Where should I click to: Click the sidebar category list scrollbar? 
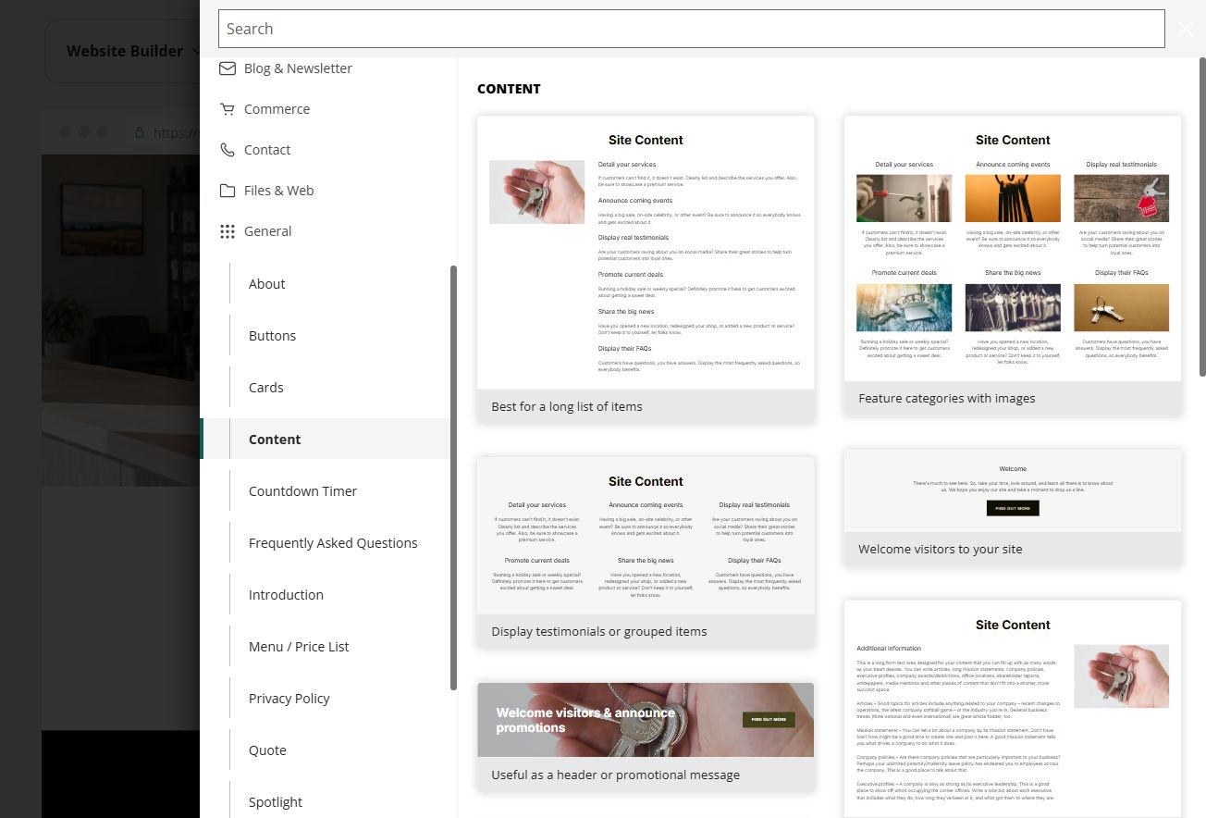pos(453,477)
